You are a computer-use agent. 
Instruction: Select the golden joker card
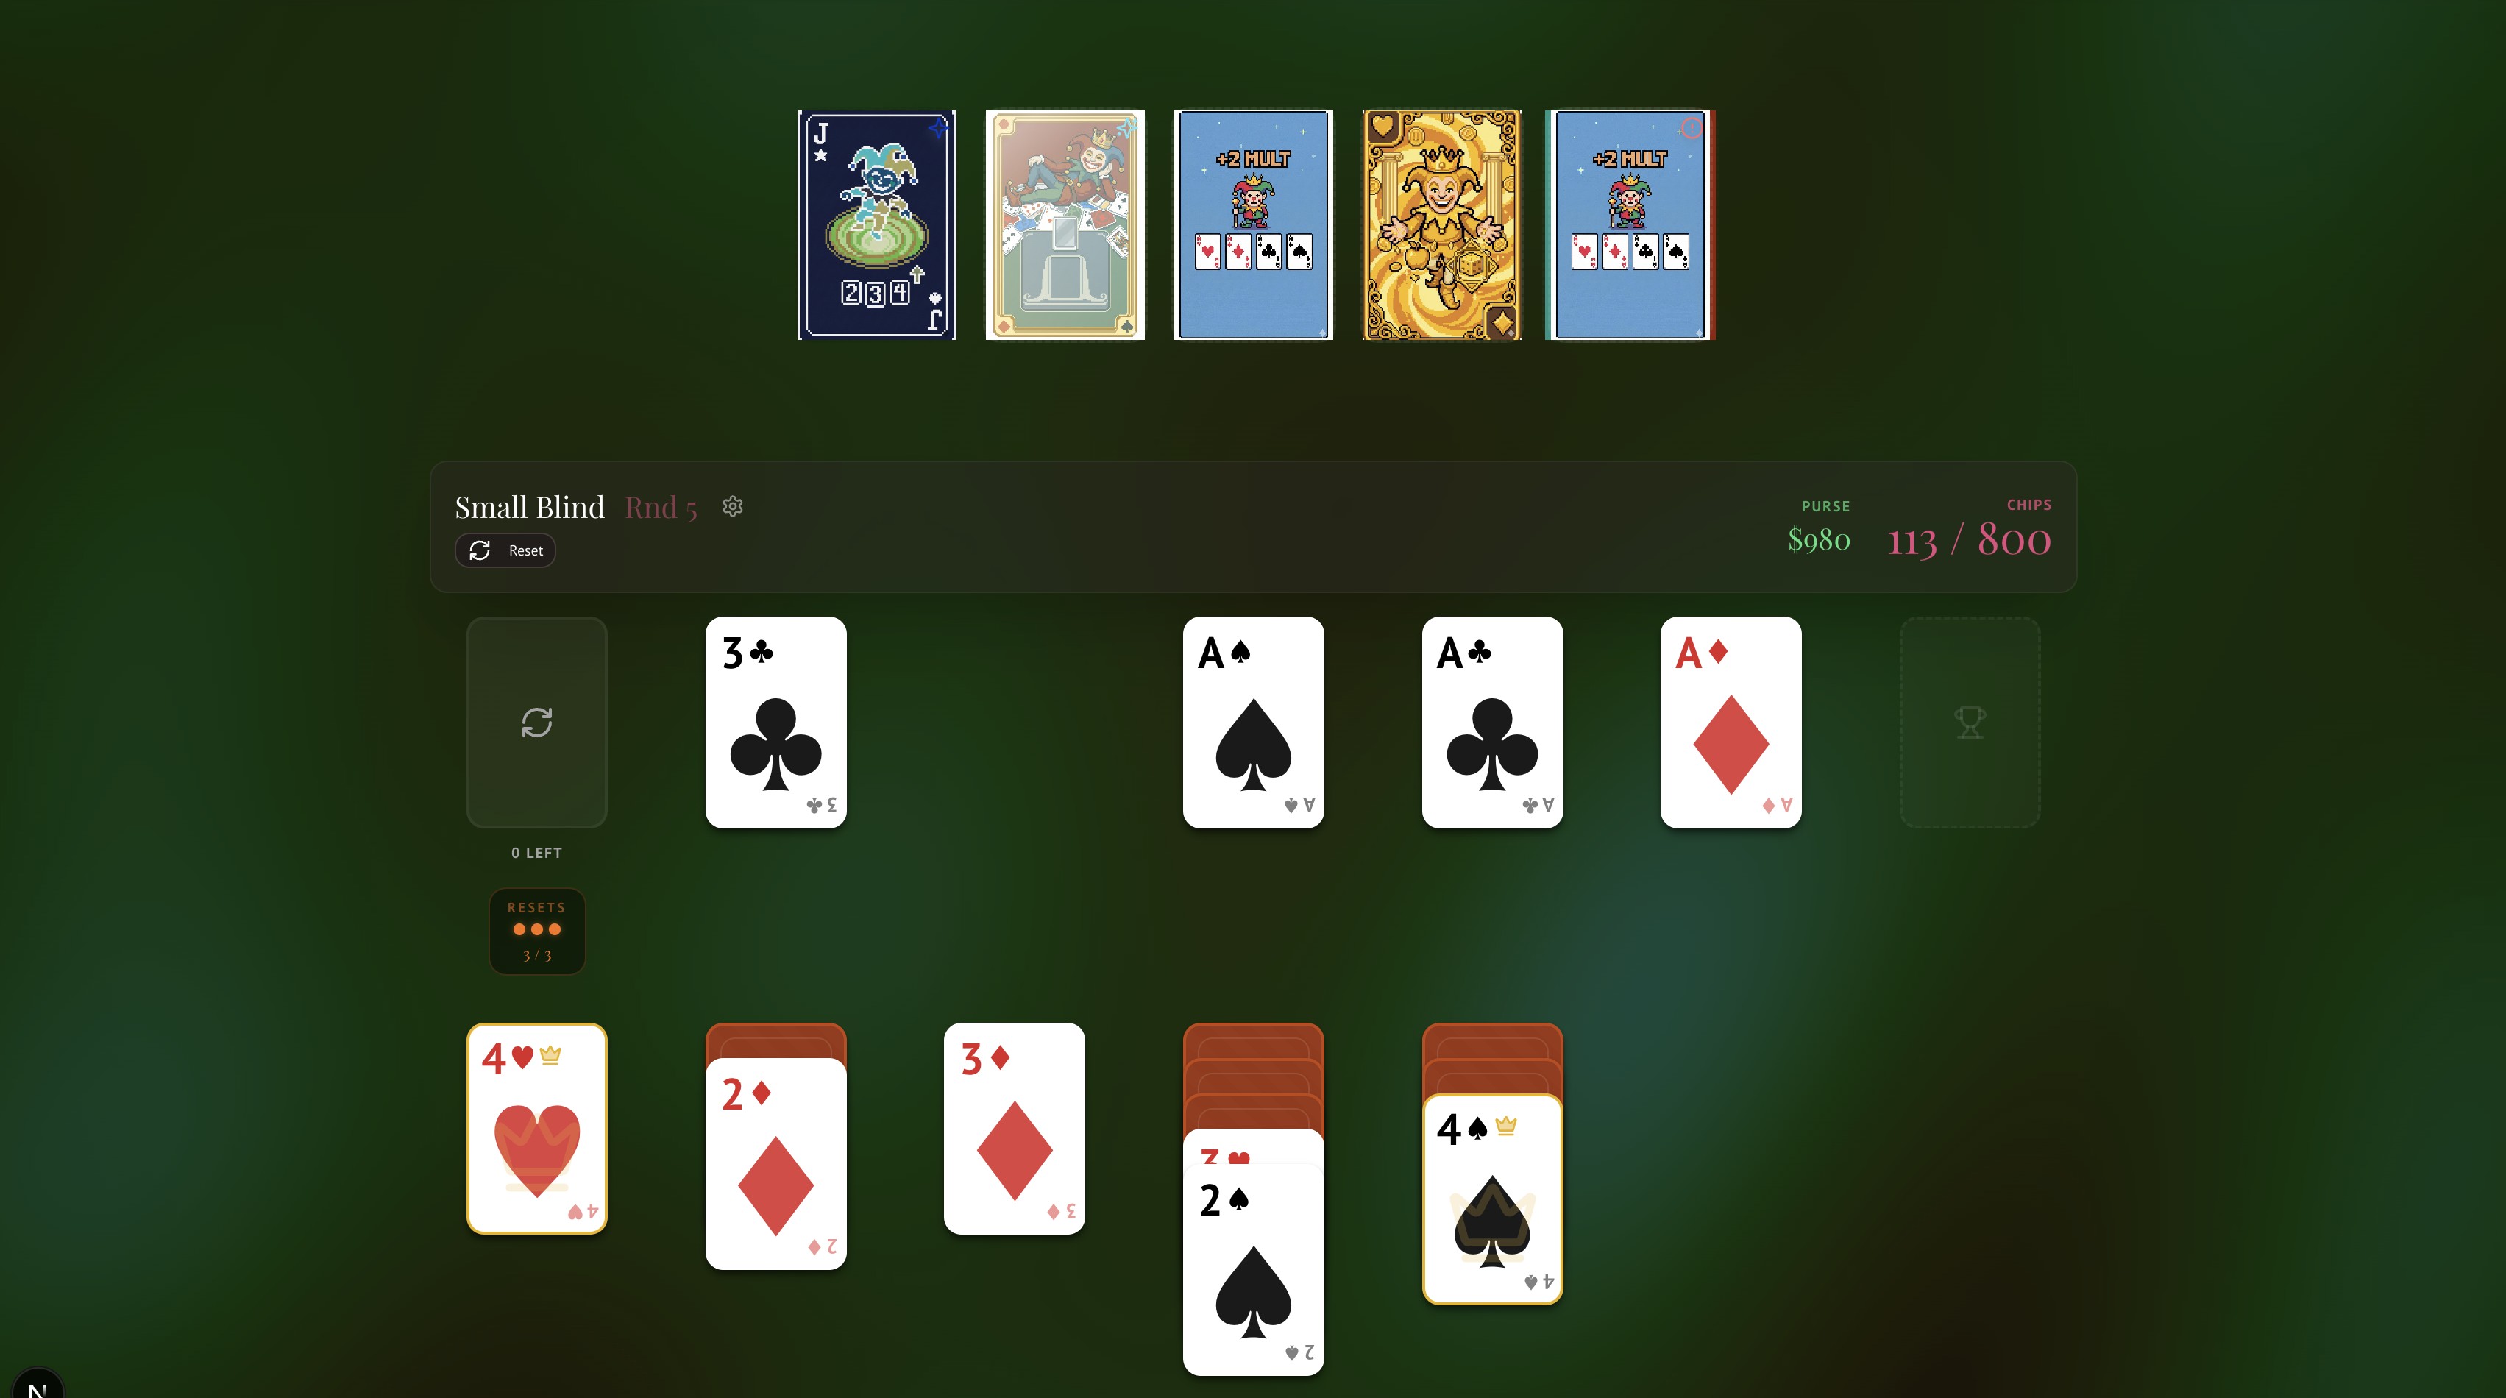pos(1442,224)
